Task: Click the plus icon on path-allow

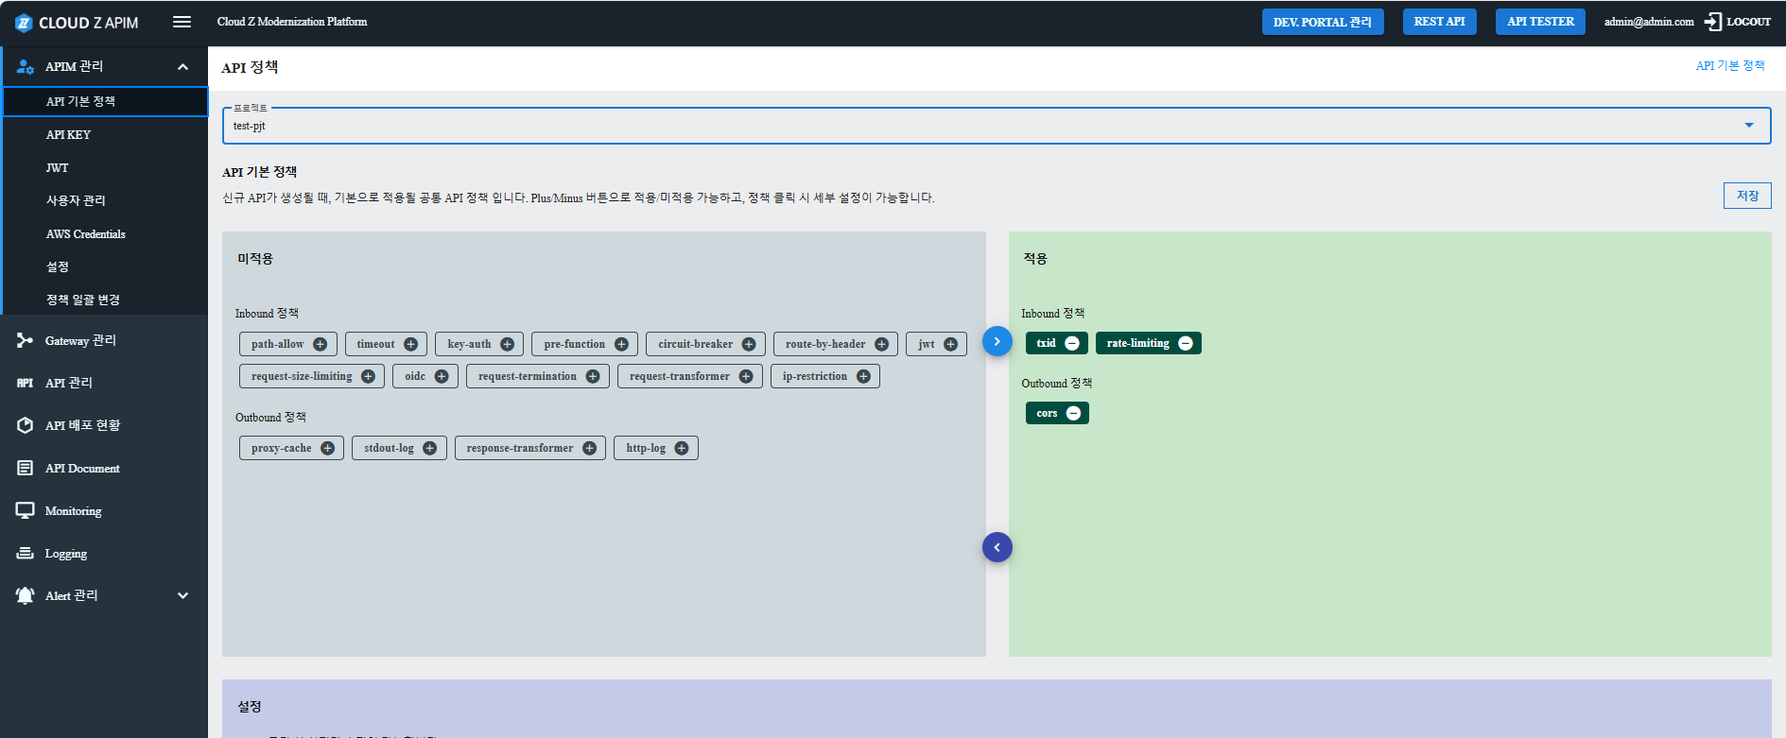Action: click(x=320, y=344)
